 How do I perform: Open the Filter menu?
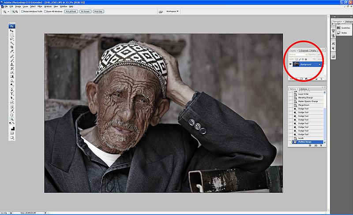pos(40,7)
